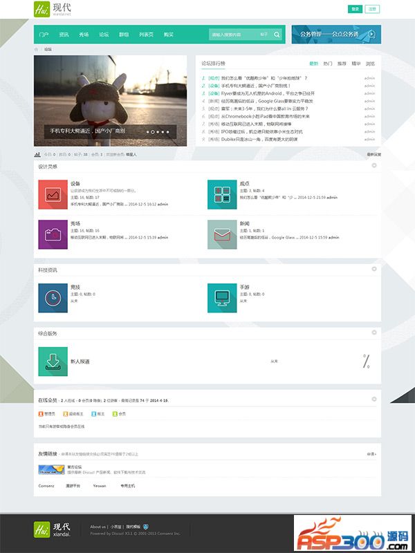The image size is (415, 553).
Task: Open the About us footer link
Action: (x=98, y=527)
